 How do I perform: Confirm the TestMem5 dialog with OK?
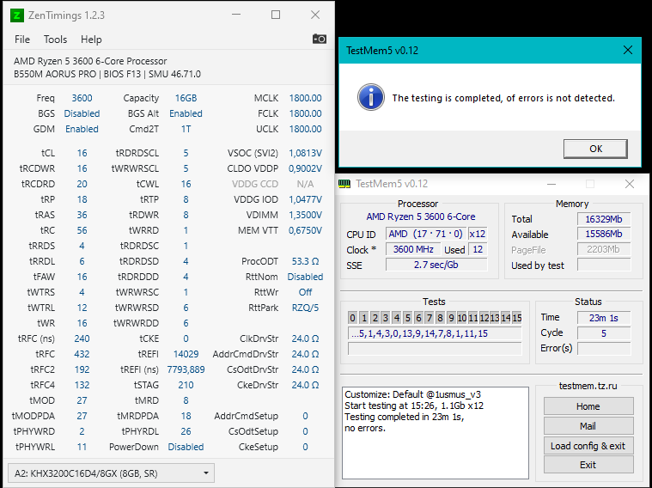coord(595,149)
